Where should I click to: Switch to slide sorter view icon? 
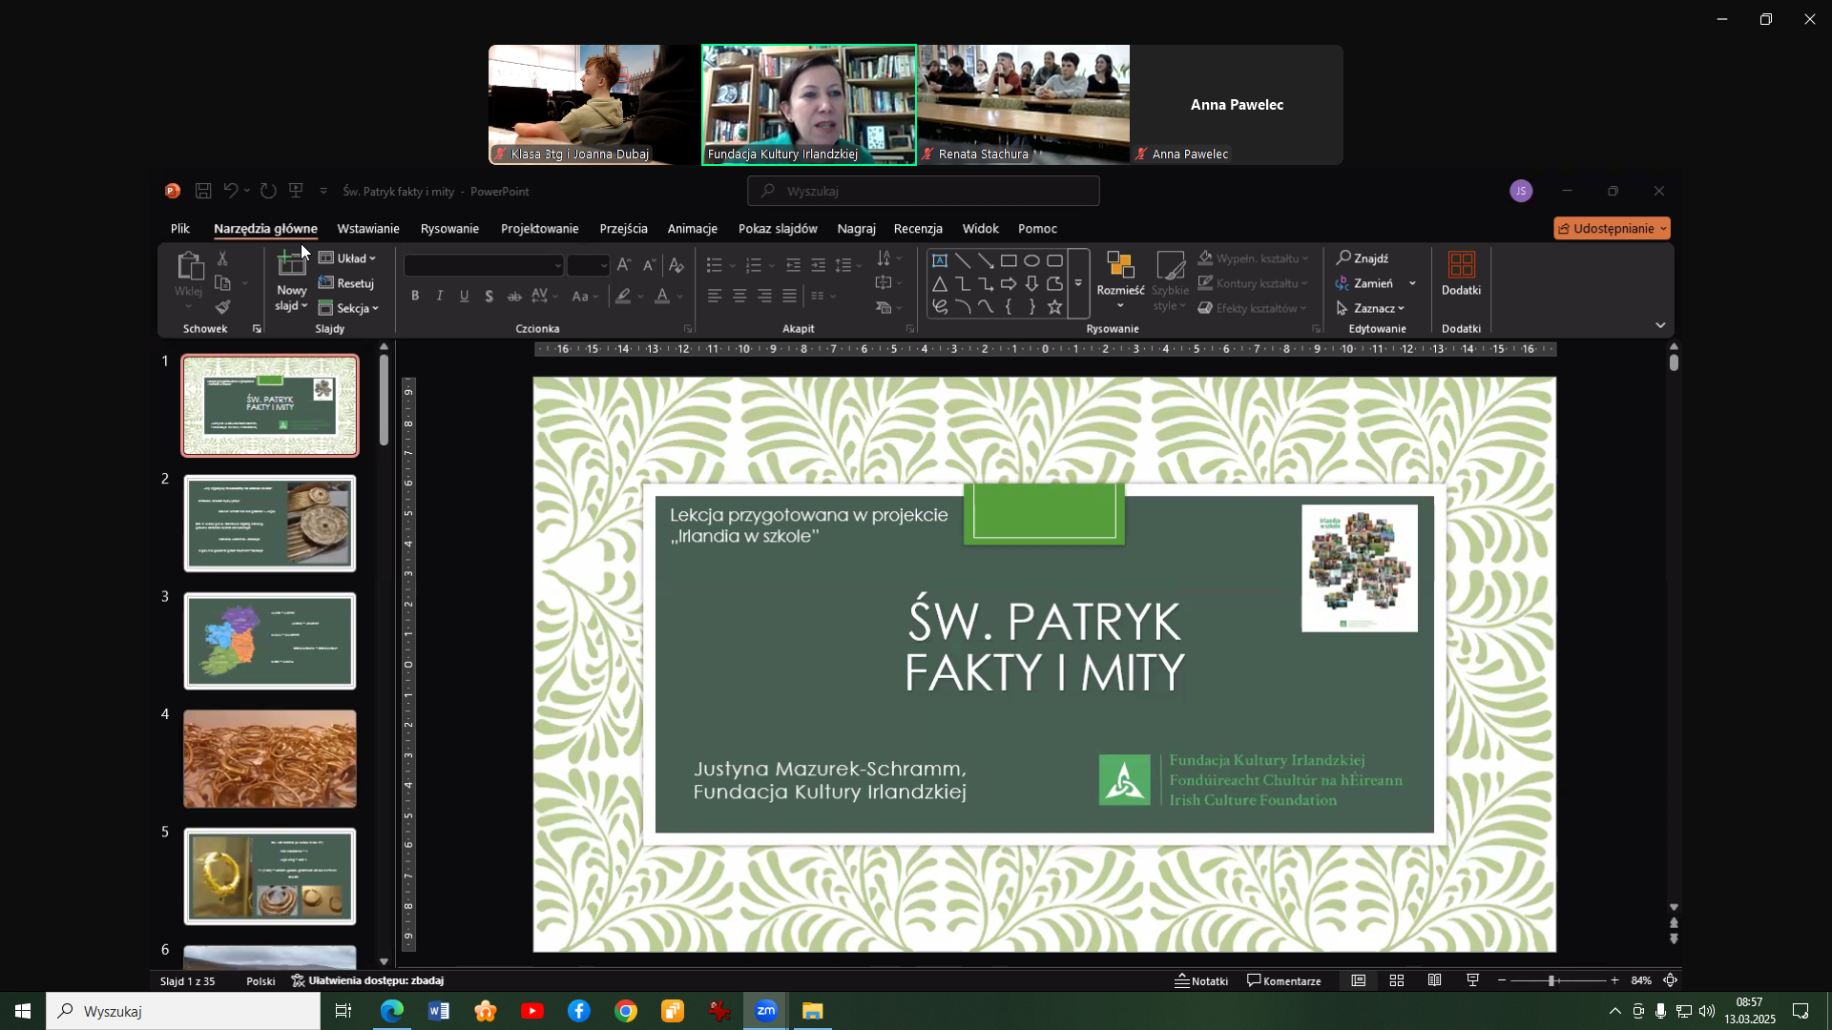(1397, 980)
